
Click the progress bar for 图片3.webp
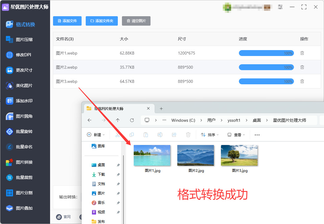click(266, 81)
